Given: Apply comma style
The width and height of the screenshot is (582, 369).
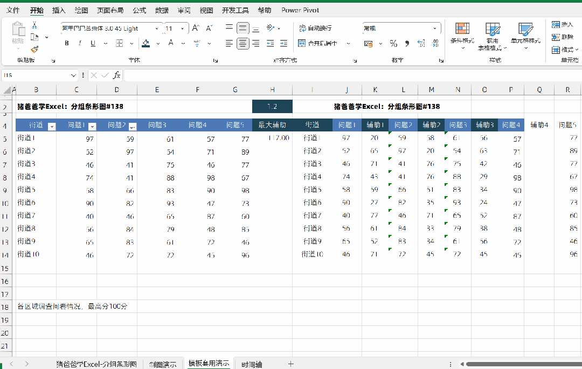Looking at the screenshot, I should tap(407, 44).
